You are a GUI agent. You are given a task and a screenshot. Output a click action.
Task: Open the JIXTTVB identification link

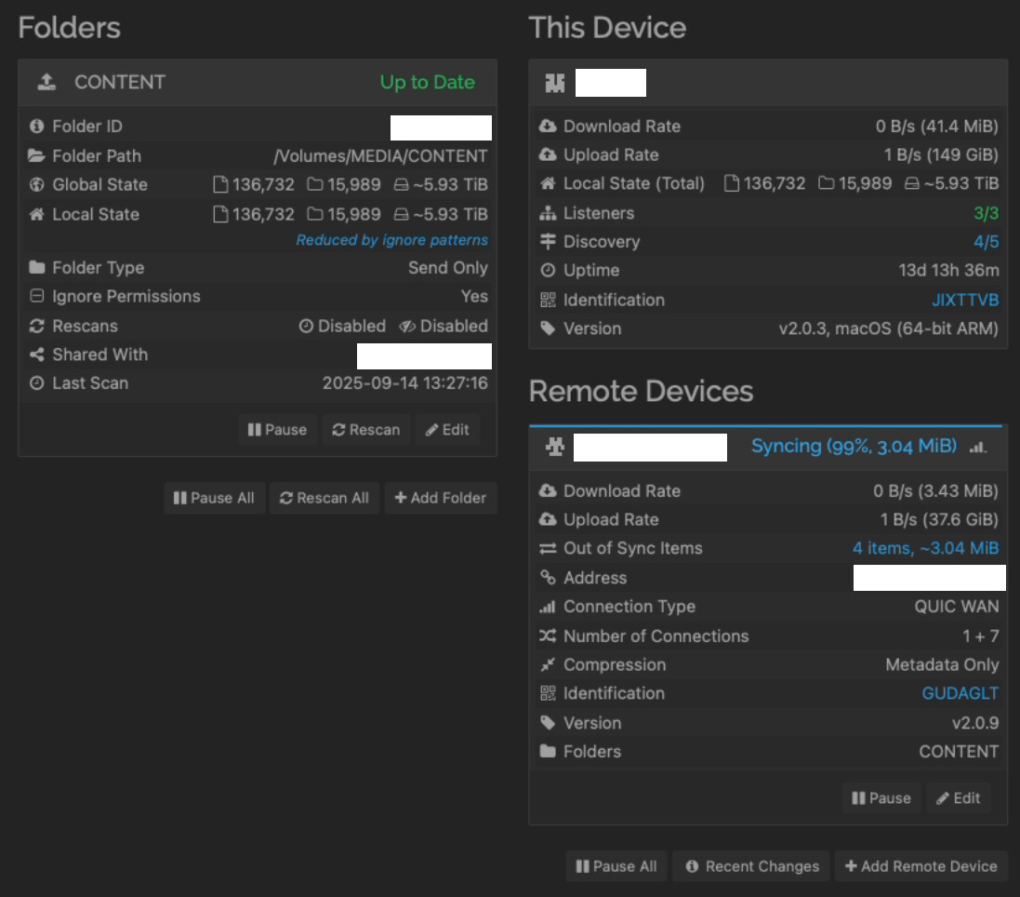click(965, 301)
